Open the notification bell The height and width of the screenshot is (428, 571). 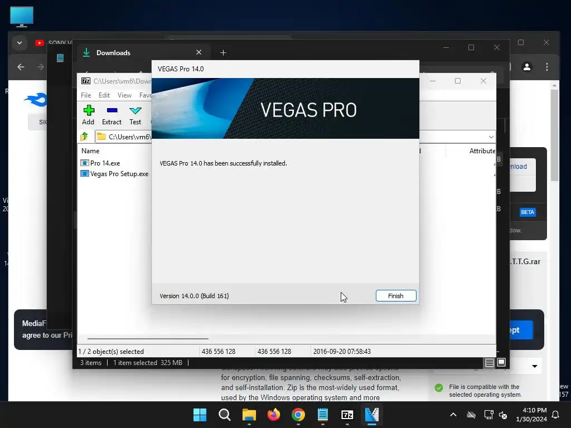(556, 415)
